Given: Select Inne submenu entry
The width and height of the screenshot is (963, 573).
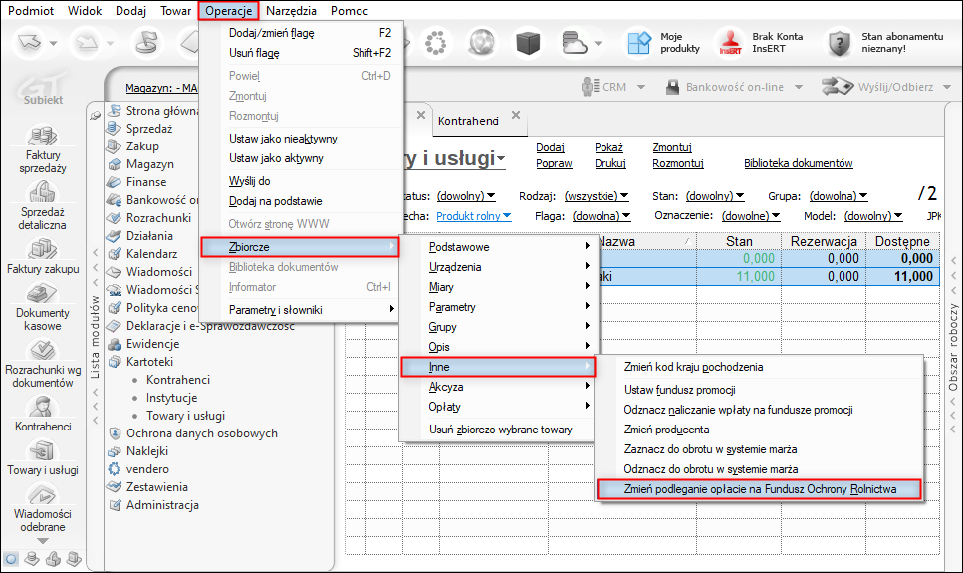Looking at the screenshot, I should click(x=498, y=367).
